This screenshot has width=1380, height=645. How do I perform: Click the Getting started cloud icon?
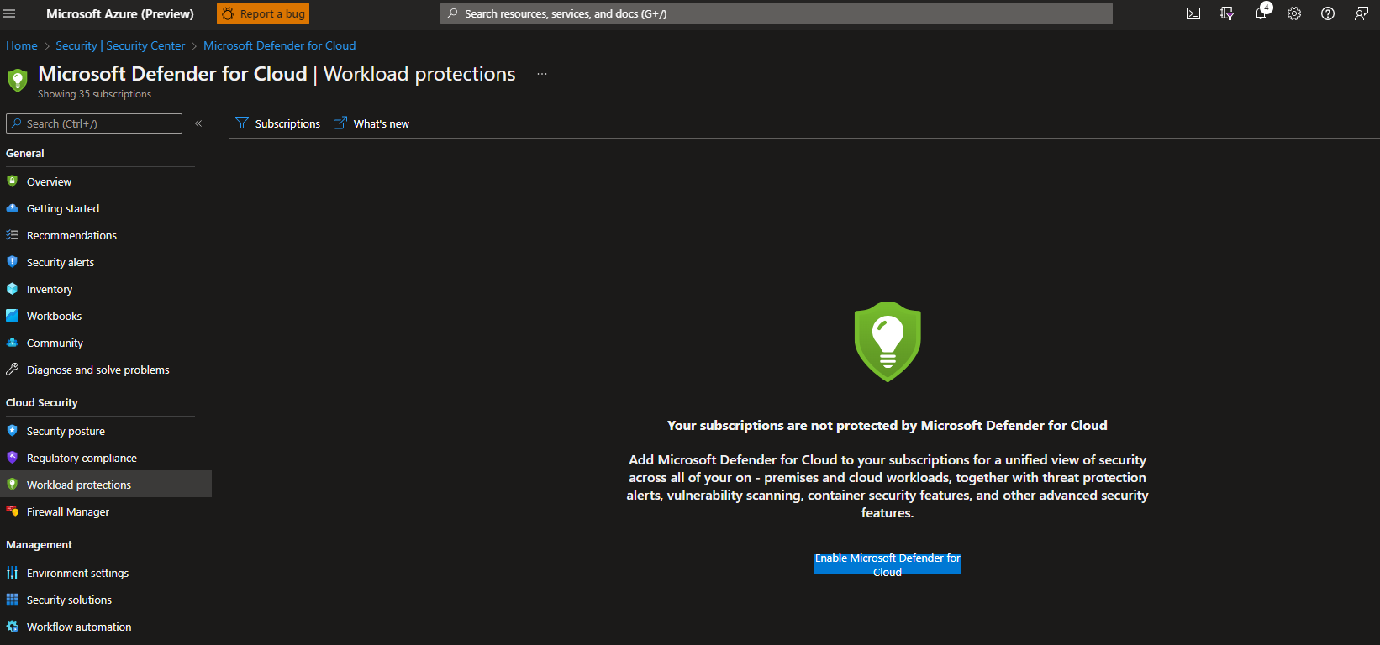tap(12, 208)
